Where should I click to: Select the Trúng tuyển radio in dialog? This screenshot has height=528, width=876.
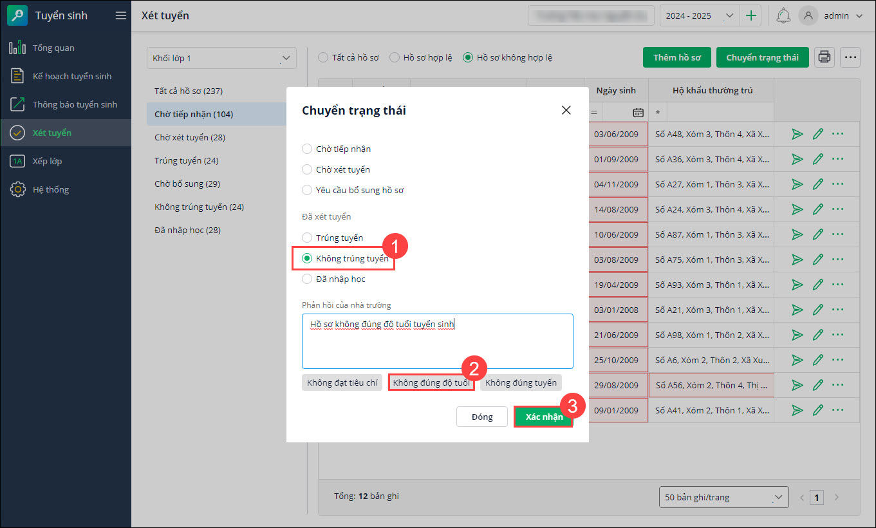click(x=307, y=238)
